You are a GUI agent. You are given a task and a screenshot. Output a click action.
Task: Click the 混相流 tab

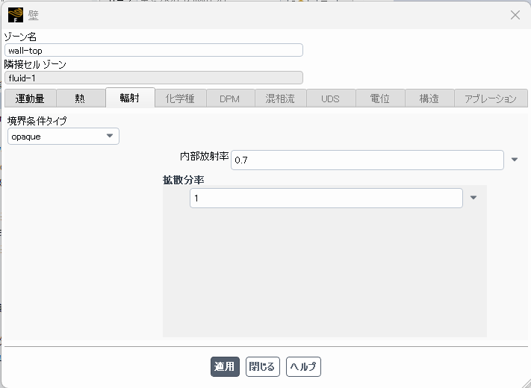[x=280, y=98]
